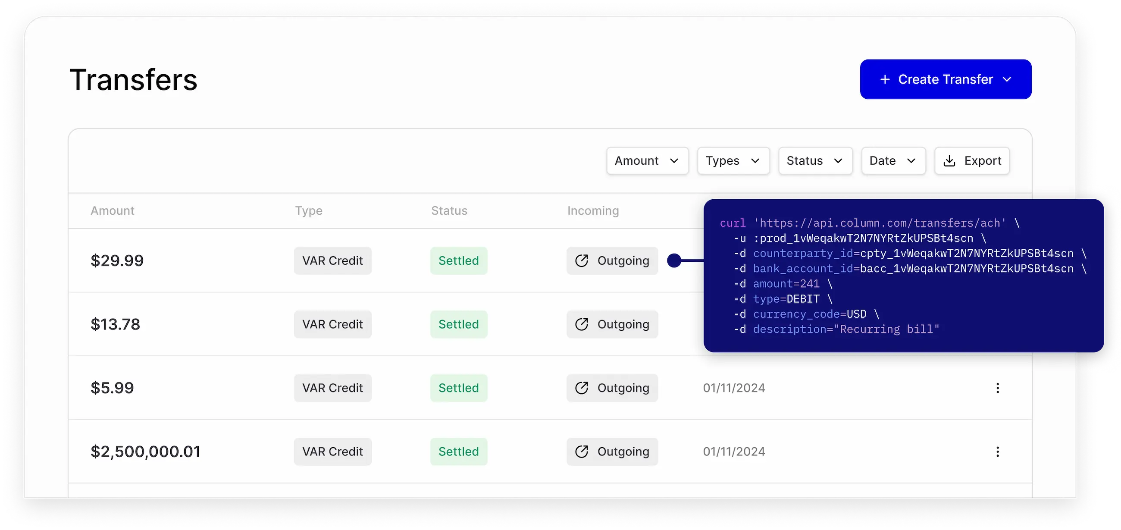
Task: Select the 01/11/2024 date for the $5.99 row
Action: [734, 388]
